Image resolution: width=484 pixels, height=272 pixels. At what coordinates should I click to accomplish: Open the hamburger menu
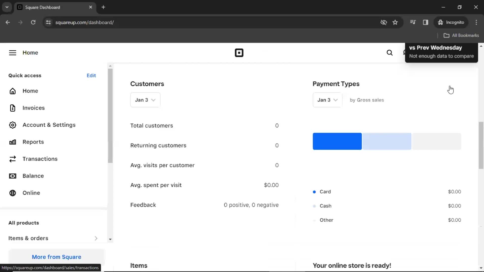(12, 52)
